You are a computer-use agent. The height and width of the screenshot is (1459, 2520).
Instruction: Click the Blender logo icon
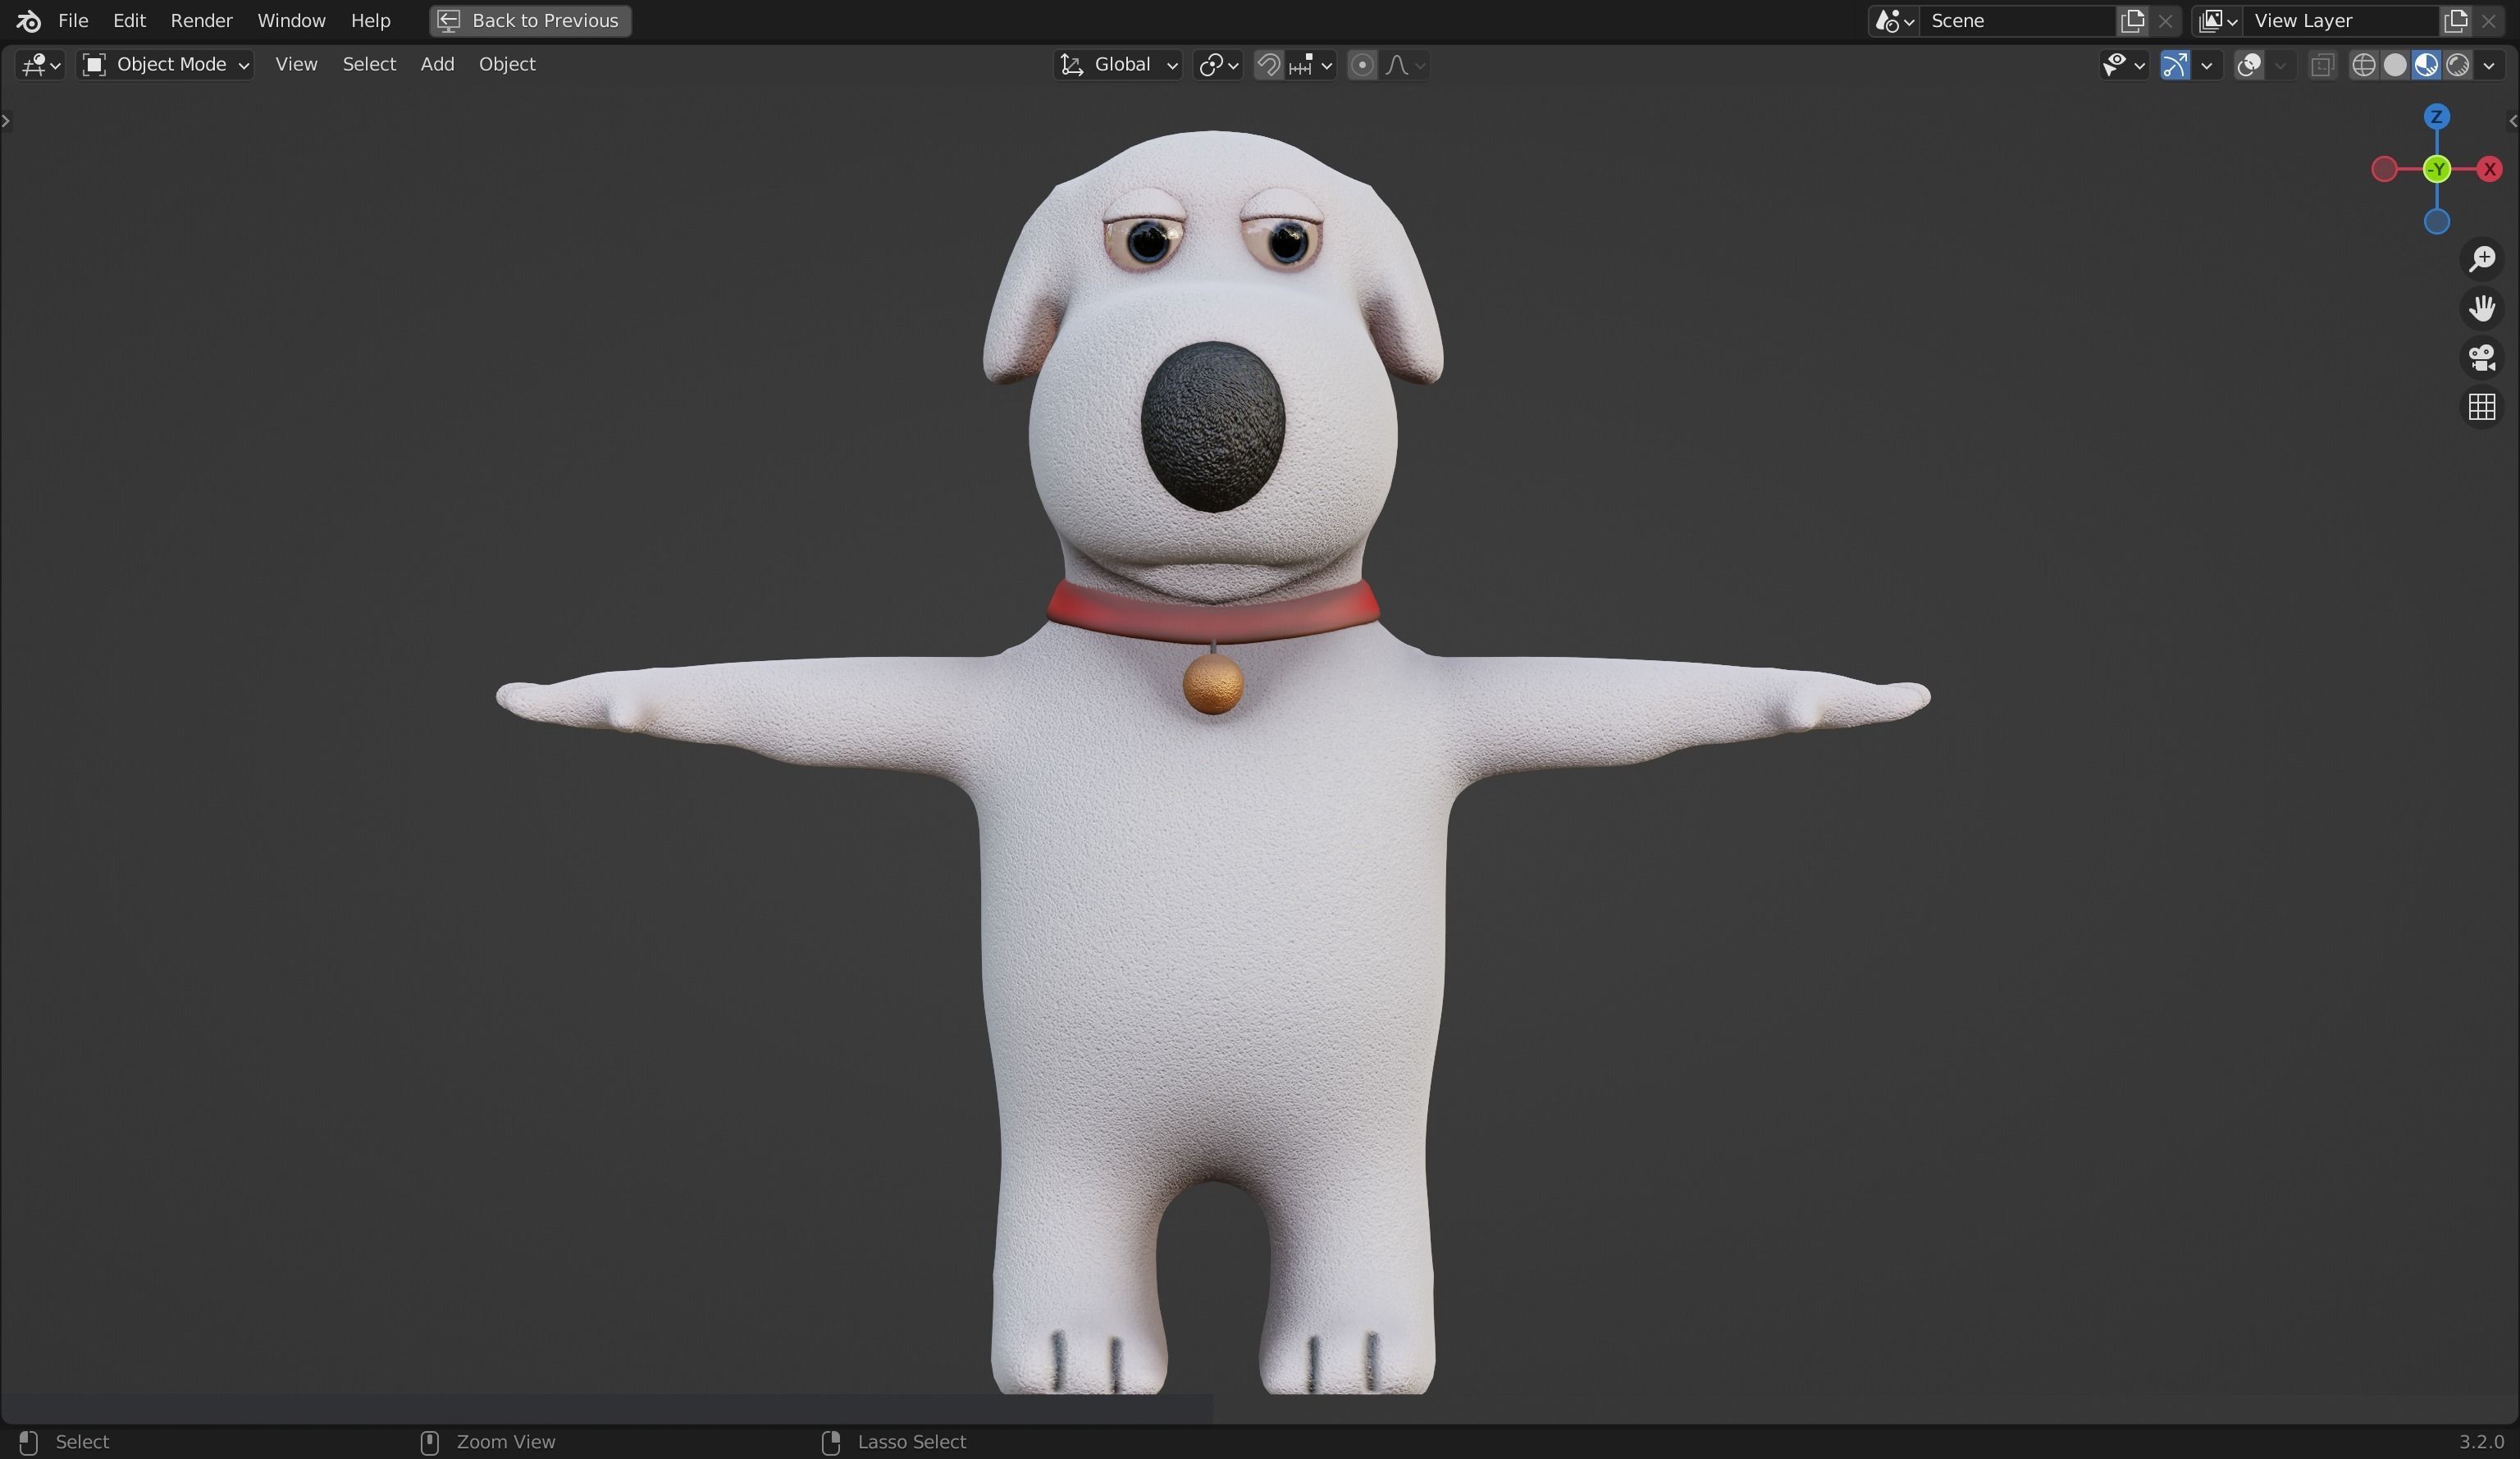[x=29, y=21]
